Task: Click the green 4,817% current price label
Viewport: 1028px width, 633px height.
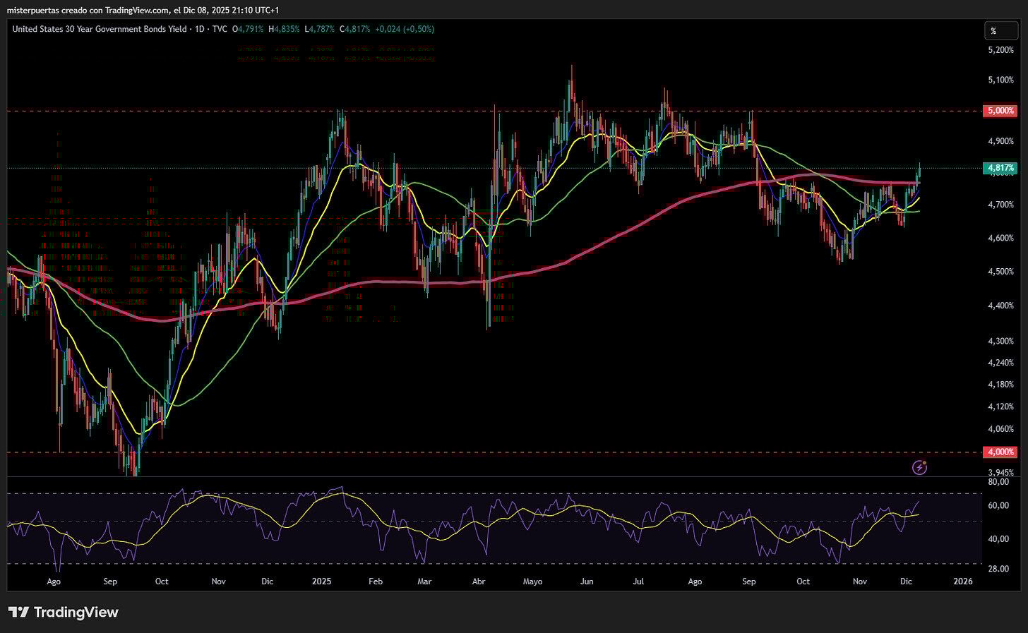Action: (999, 168)
